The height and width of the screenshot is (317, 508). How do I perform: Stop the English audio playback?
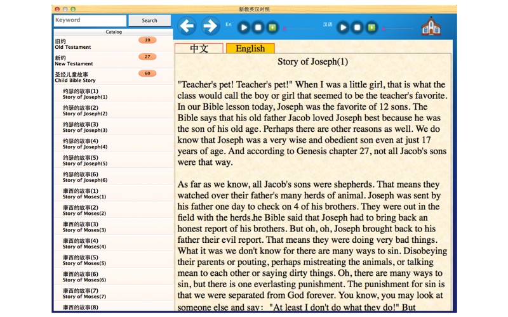(x=258, y=27)
